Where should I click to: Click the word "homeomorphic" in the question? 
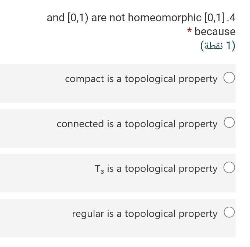coord(165,18)
